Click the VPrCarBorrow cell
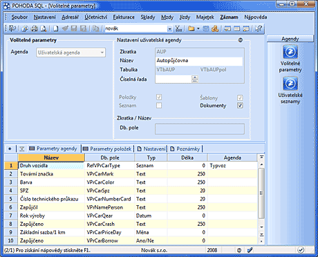The image size is (318, 257). (x=109, y=240)
